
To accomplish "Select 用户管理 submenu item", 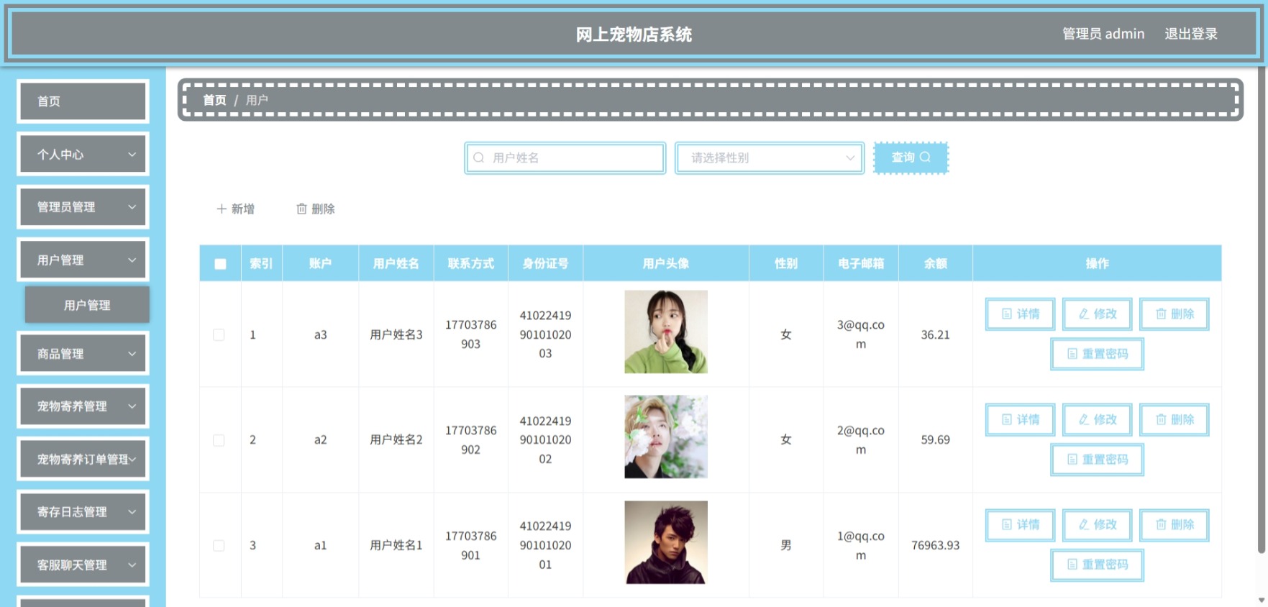I will [x=87, y=305].
